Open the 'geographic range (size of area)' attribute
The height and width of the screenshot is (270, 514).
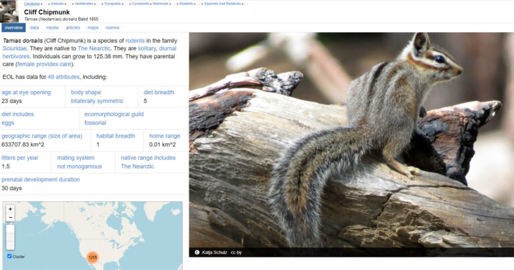click(43, 136)
